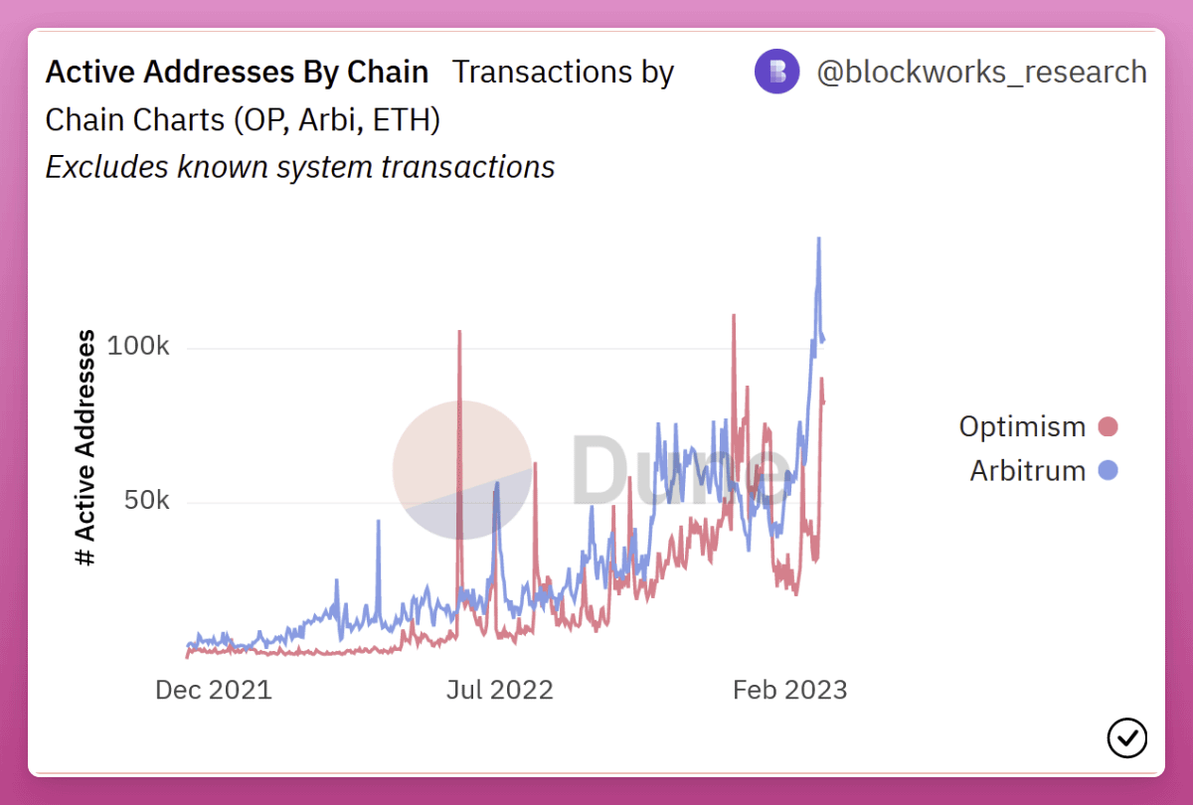The image size is (1193, 805).
Task: Click the isolated Arbitrum spike in early 2022
Action: (378, 523)
